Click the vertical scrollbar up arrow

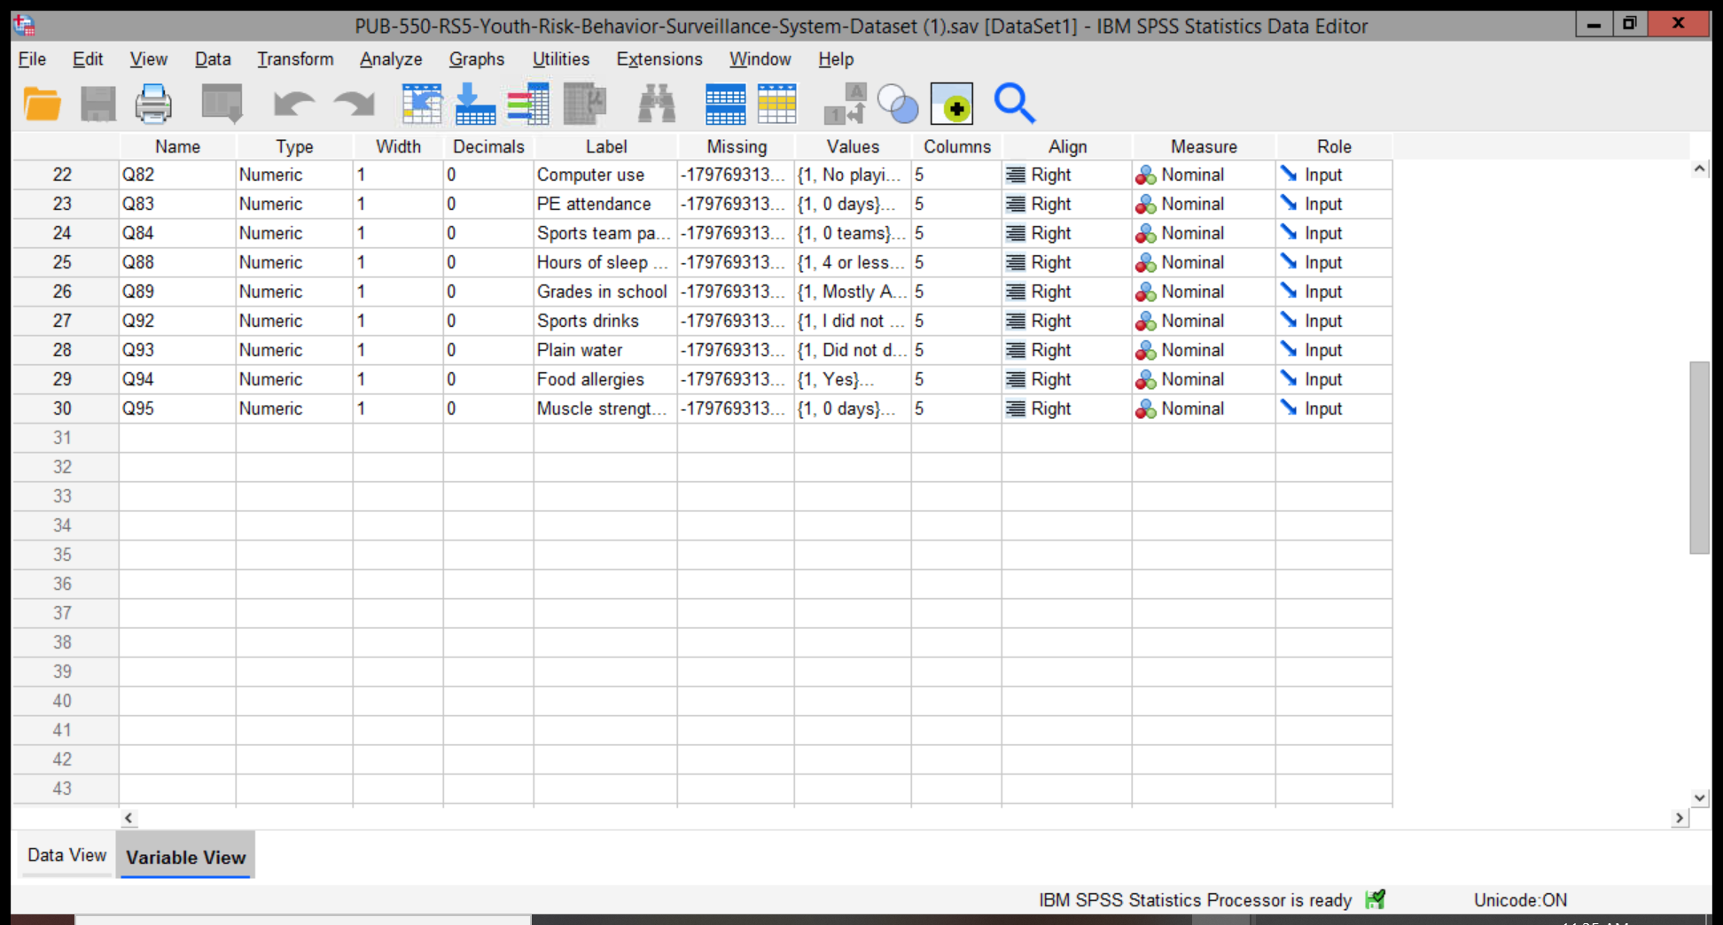point(1698,168)
